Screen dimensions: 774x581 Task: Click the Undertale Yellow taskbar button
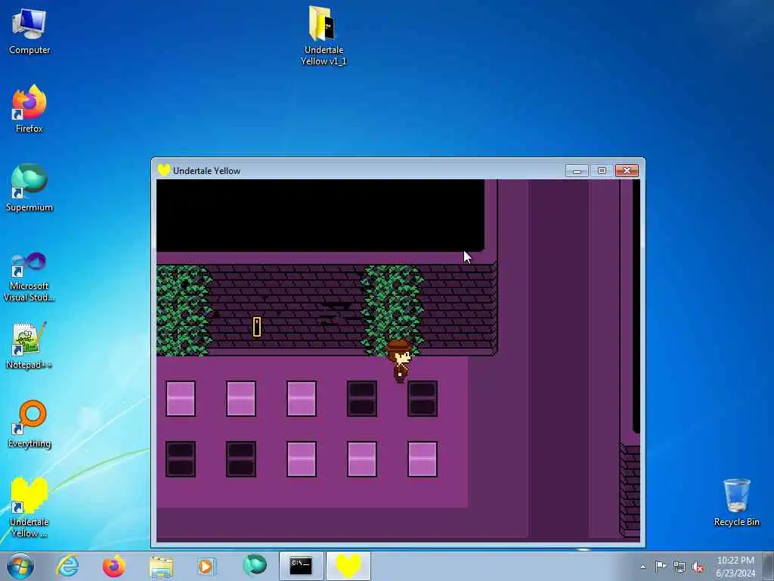coord(348,566)
